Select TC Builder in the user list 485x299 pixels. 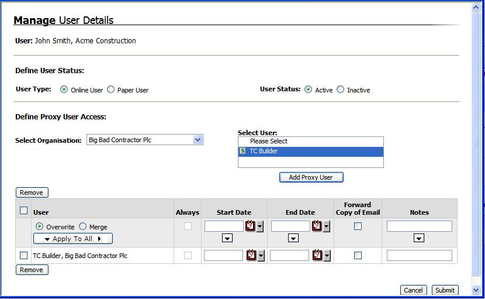coord(310,151)
